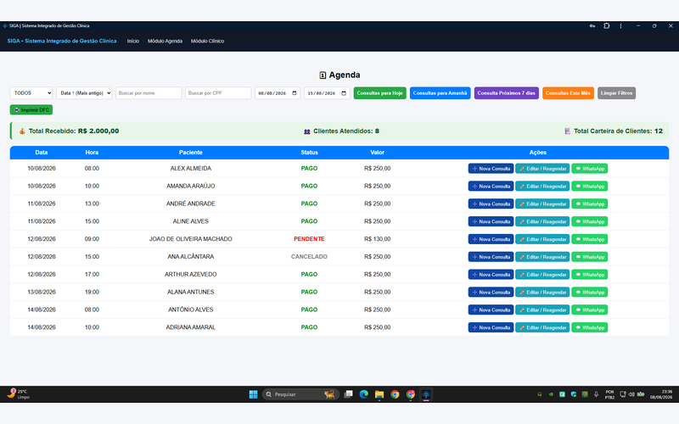Viewport: 679px width, 424px height.
Task: Focus the Buscar por nome field
Action: tap(149, 93)
